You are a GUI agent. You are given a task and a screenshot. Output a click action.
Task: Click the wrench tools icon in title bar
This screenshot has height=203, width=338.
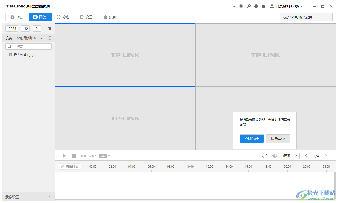[x=249, y=6]
